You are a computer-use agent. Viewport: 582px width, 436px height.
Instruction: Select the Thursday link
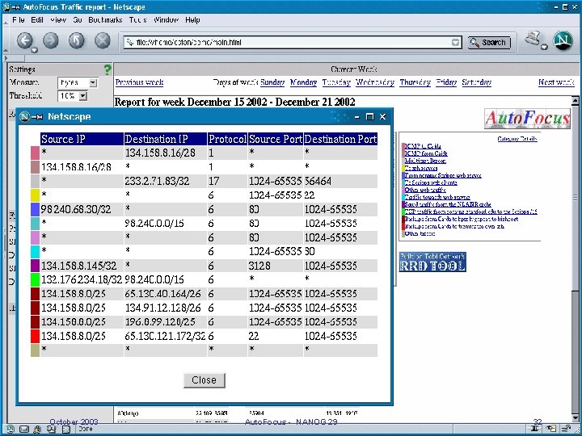click(x=415, y=82)
